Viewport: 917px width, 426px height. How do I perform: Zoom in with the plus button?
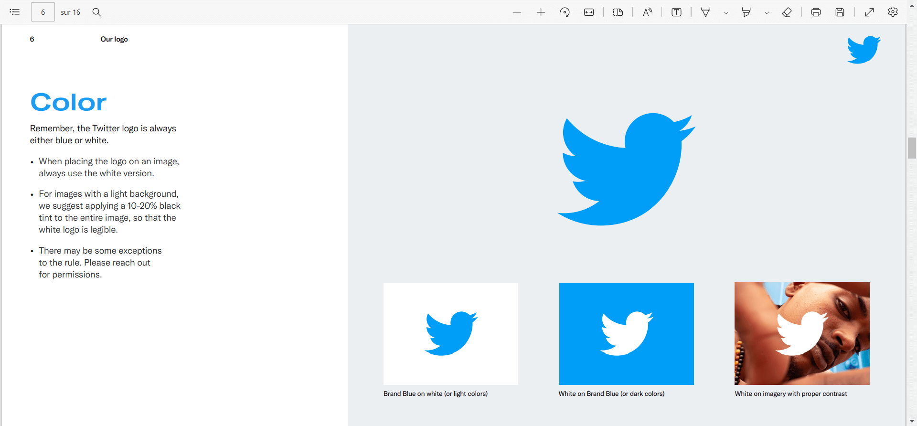click(541, 12)
